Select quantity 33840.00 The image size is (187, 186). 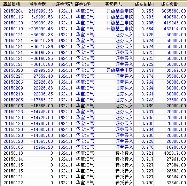[x=176, y=183]
